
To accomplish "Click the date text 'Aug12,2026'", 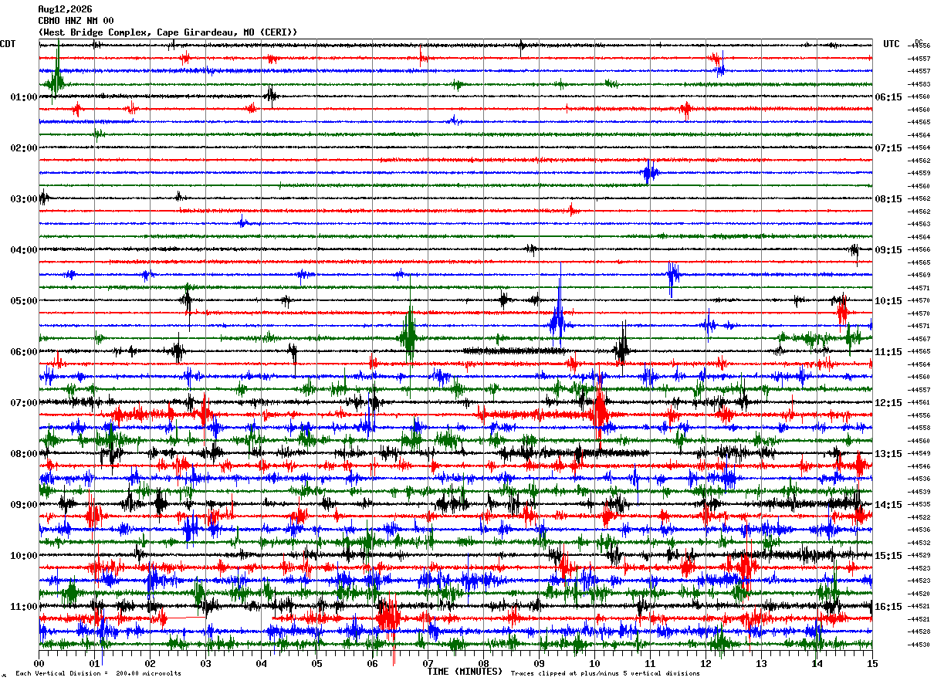I will [x=65, y=9].
